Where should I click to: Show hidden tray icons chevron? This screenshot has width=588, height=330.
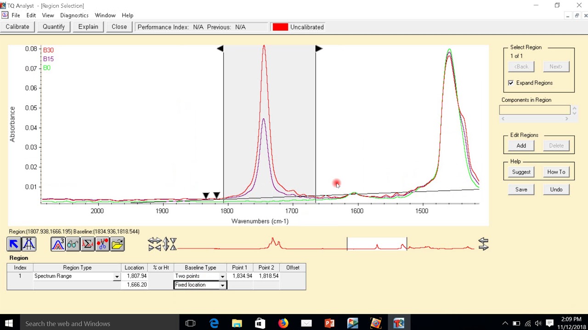pyautogui.click(x=505, y=323)
